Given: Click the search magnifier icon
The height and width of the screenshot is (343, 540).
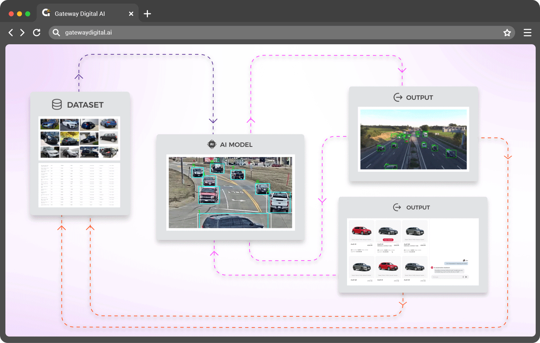Looking at the screenshot, I should click(56, 33).
